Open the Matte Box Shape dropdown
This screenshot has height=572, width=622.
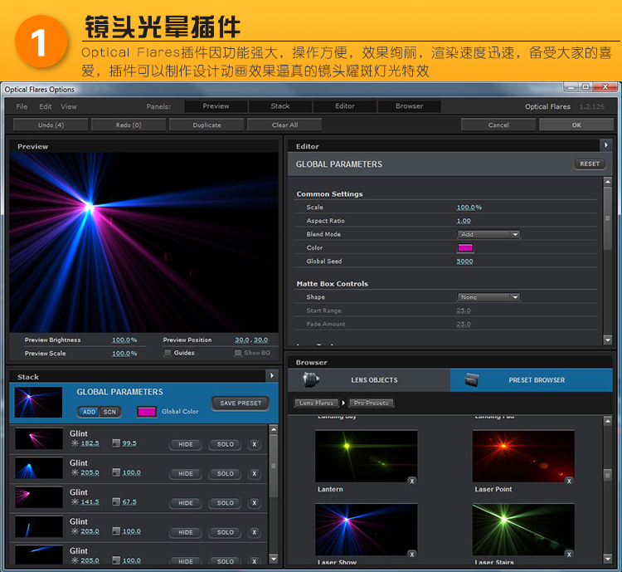(x=488, y=297)
